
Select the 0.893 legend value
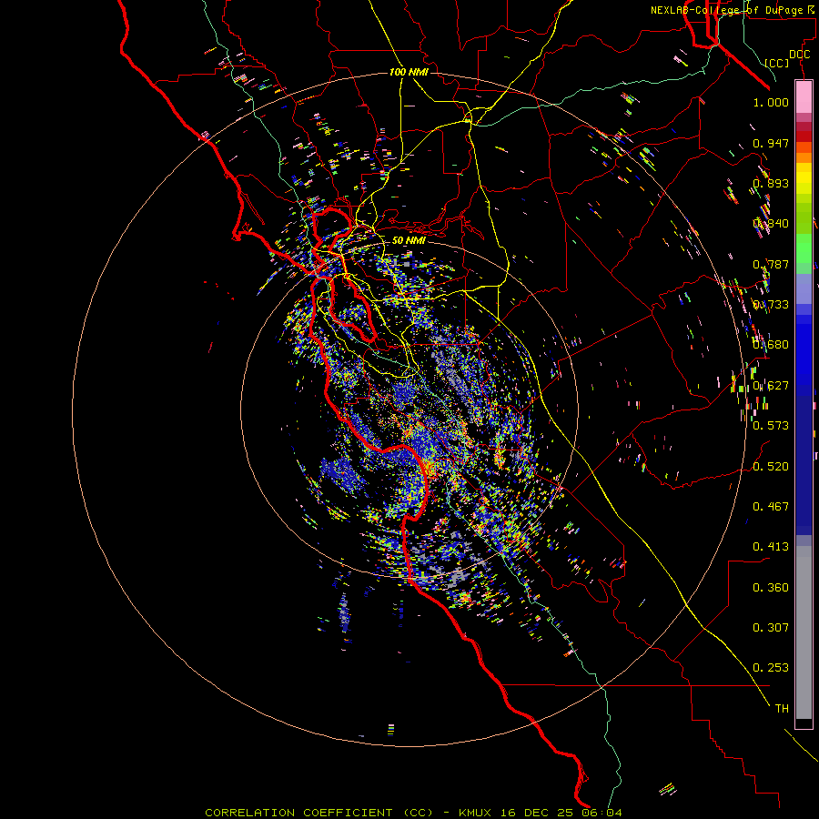(771, 183)
